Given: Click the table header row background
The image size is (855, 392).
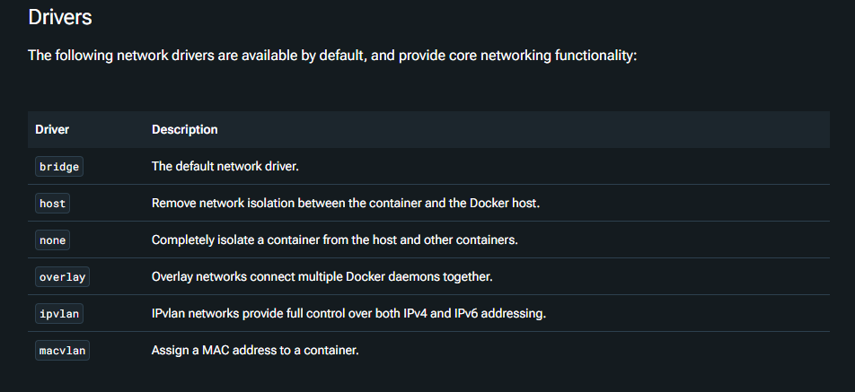Looking at the screenshot, I should (x=428, y=129).
